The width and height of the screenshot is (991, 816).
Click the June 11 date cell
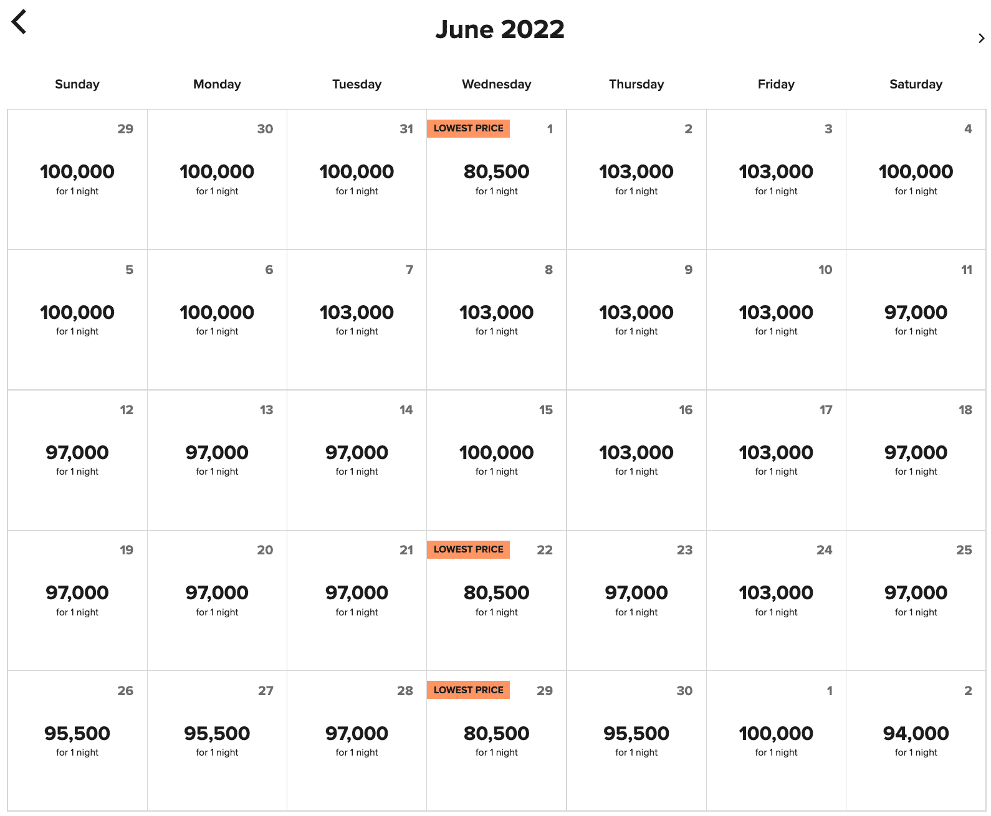pos(916,320)
